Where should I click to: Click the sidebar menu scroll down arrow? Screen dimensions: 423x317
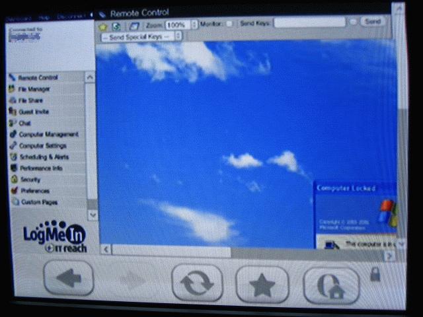pos(93,215)
